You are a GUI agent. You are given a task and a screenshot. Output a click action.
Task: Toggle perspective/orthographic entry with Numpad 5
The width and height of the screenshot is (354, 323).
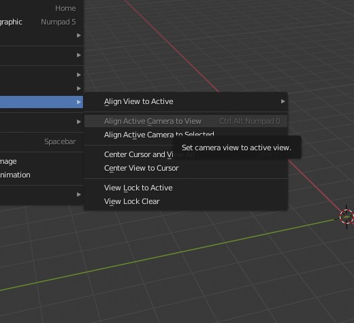[42, 22]
